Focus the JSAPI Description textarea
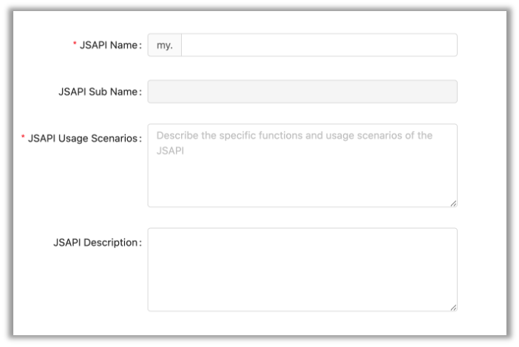 (302, 269)
